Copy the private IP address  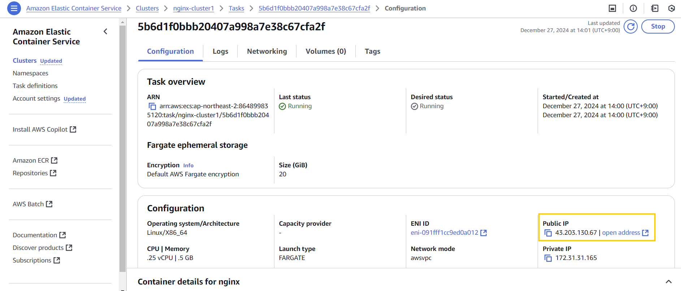coord(548,258)
